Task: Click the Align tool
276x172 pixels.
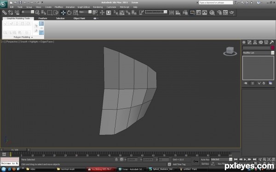Action: (178, 12)
